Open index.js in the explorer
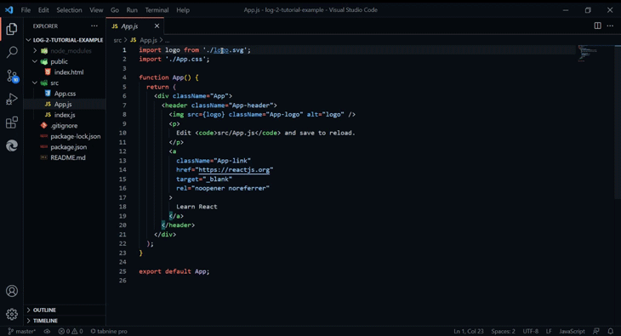Viewport: 621px width, 336px height. coord(65,115)
